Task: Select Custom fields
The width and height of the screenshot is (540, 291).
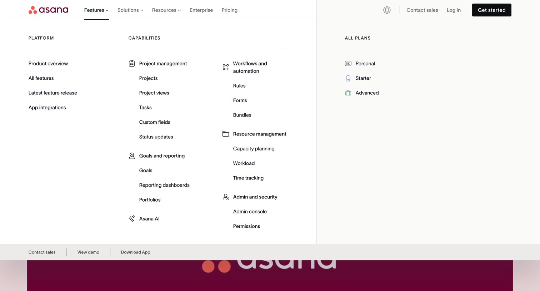Action: point(155,122)
